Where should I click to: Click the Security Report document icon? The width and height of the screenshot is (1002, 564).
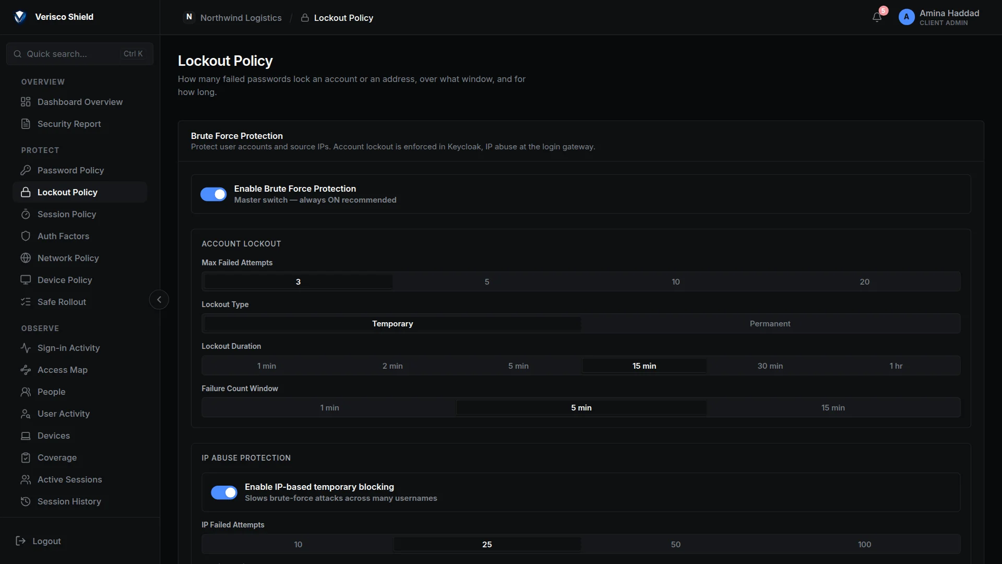coord(26,124)
